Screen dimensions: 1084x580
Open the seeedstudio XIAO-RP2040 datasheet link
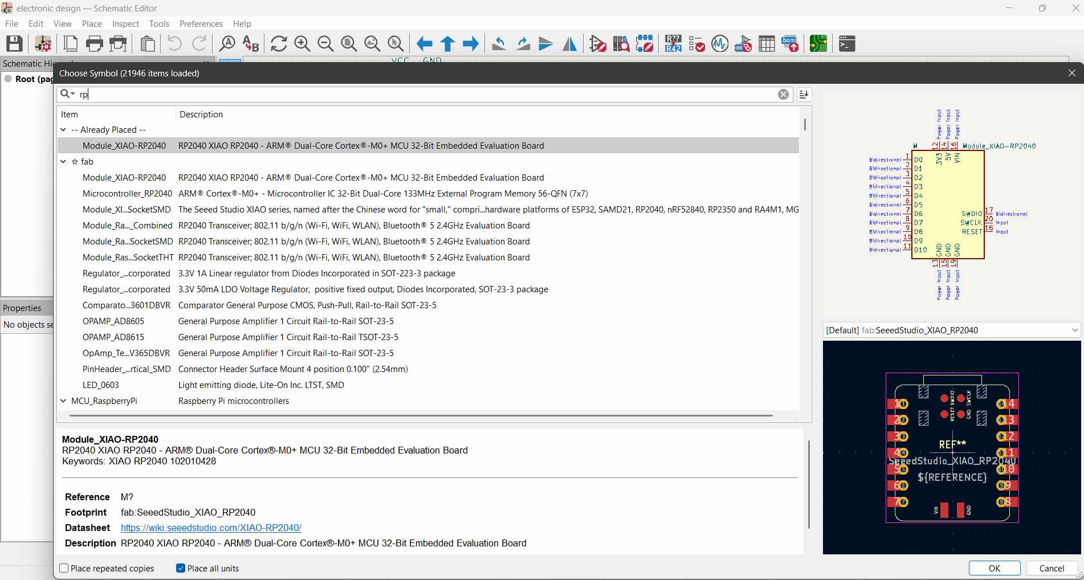[211, 528]
